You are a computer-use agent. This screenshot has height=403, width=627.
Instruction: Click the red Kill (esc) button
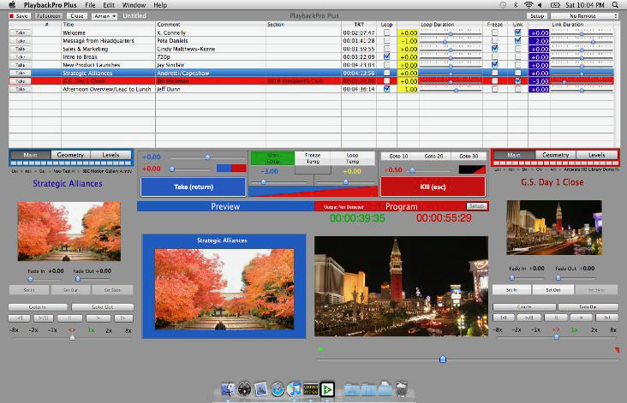[x=433, y=186]
